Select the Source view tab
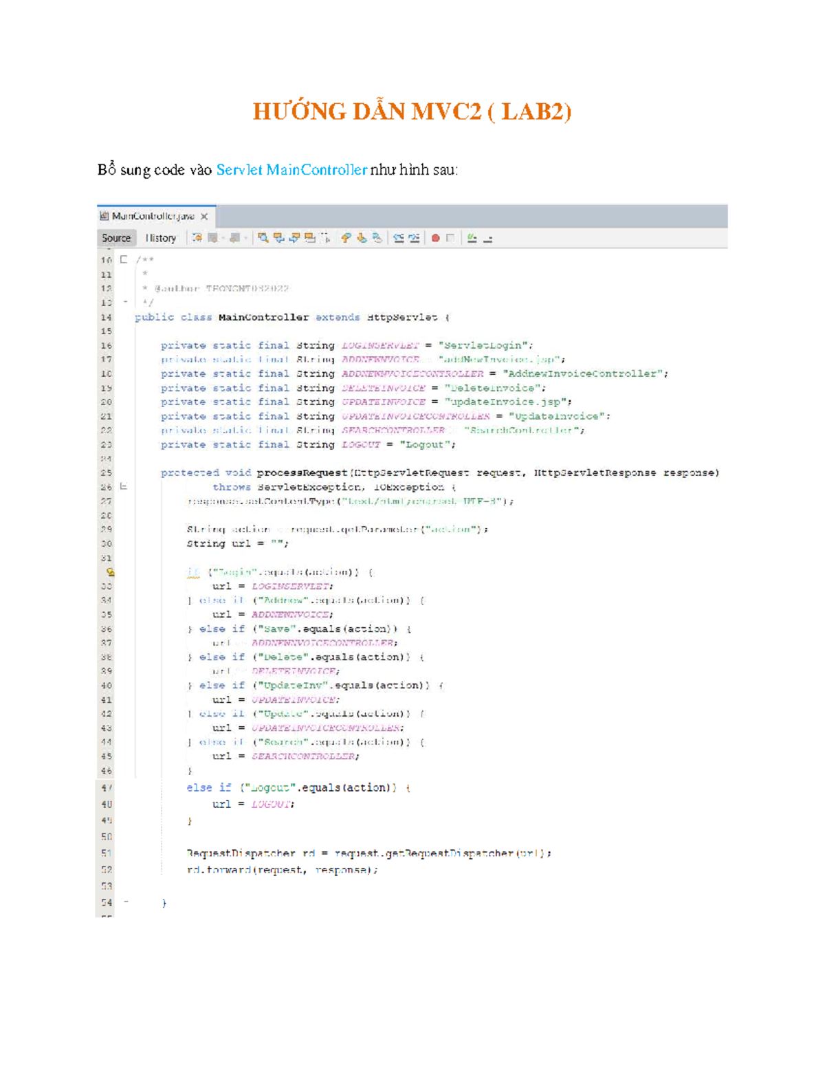The image size is (825, 1068). tap(116, 238)
